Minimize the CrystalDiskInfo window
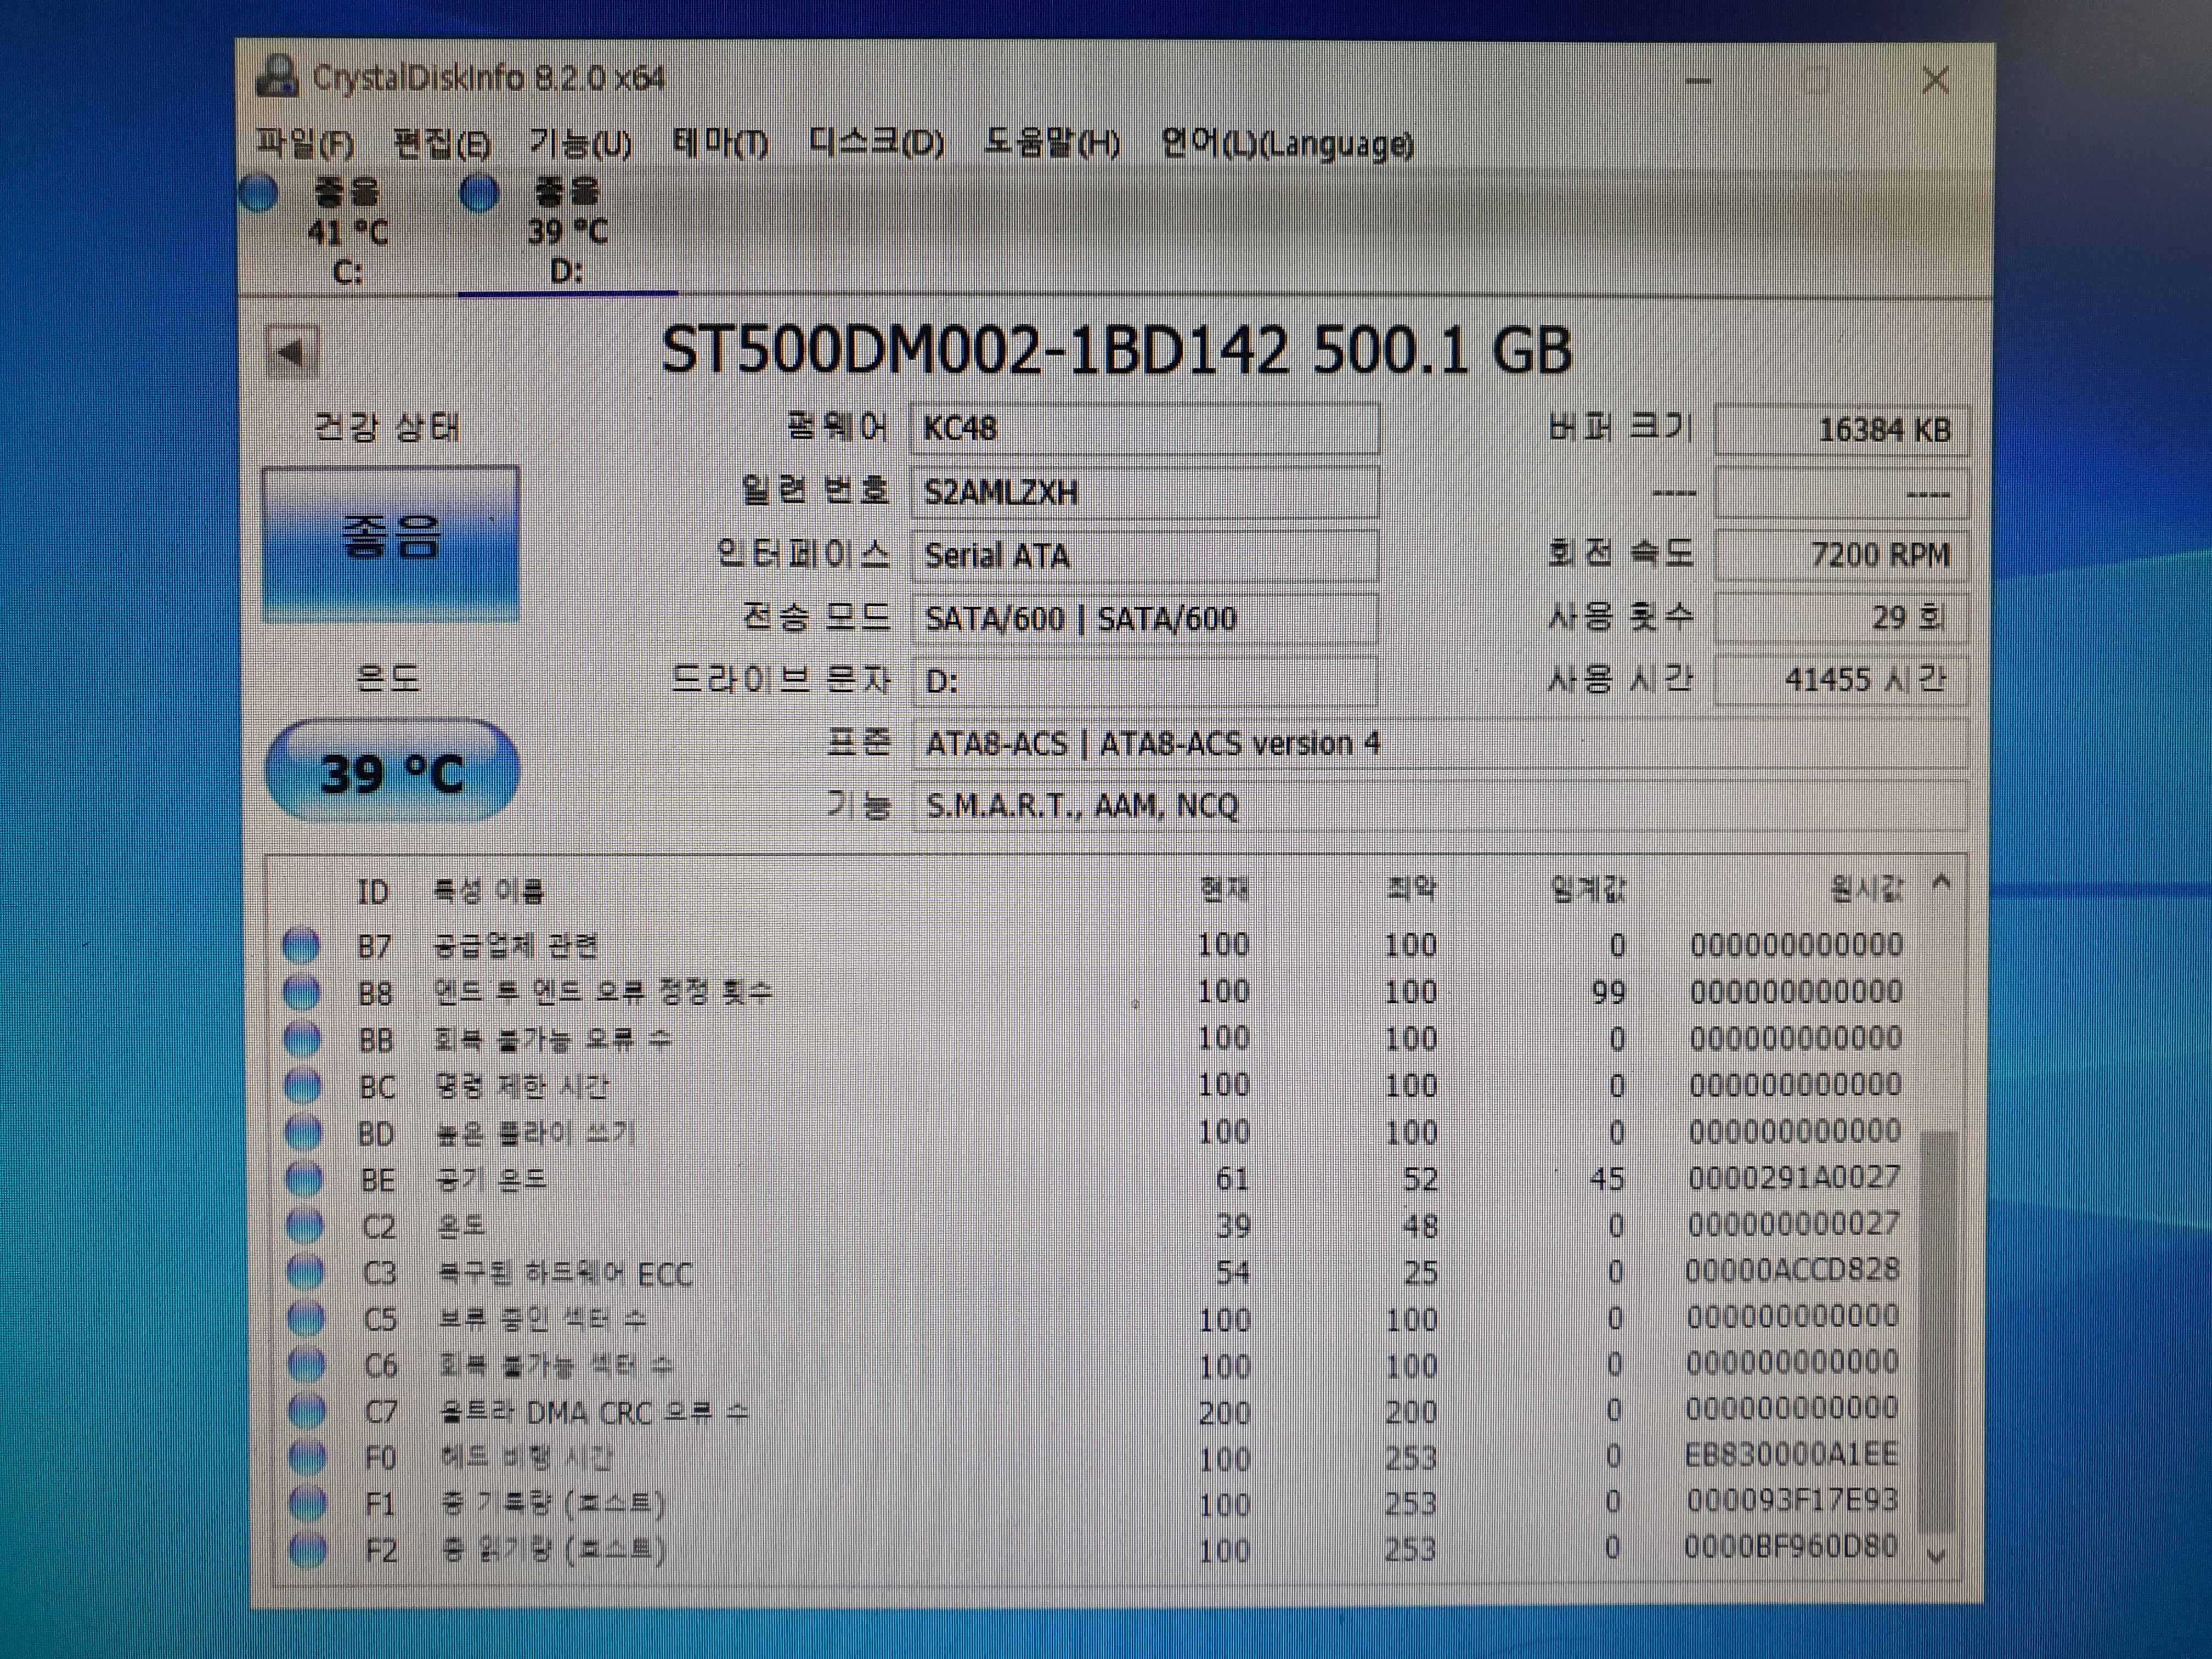Viewport: 2212px width, 1659px height. pos(1699,80)
